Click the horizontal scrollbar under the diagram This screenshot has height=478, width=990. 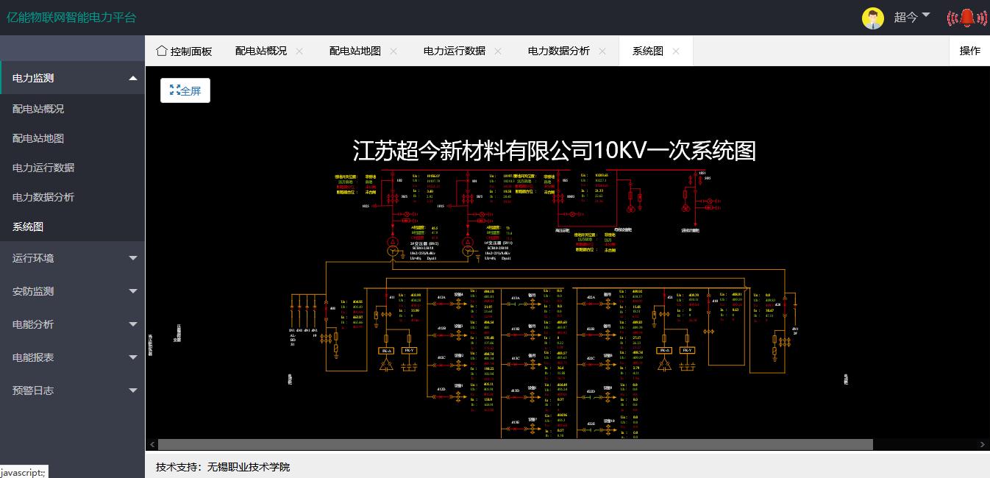point(515,444)
